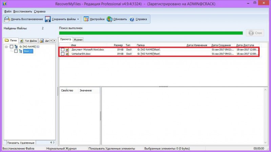Open the Файл menu
Screen dimensions: 271x152
[x=7, y=12]
